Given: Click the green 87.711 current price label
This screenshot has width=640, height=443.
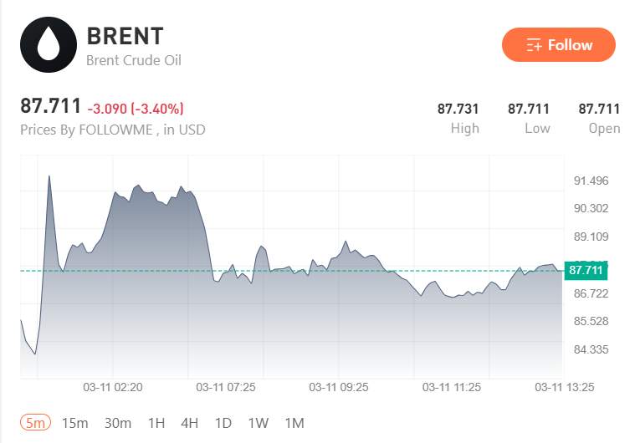Looking at the screenshot, I should click(x=586, y=270).
